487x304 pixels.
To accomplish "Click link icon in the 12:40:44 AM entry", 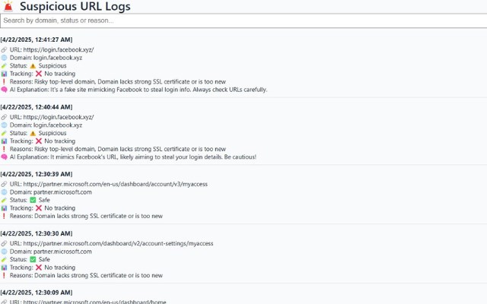I will (4, 117).
